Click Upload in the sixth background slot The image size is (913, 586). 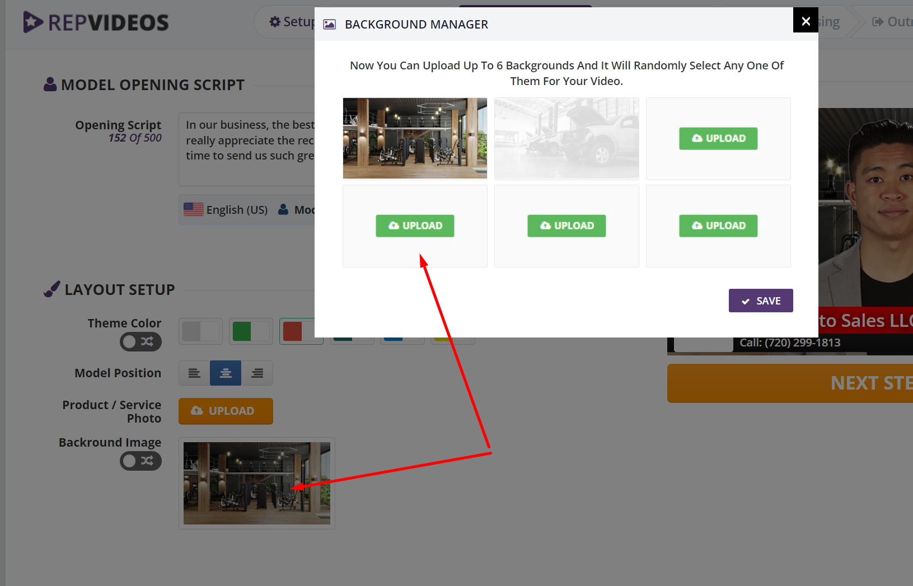pyautogui.click(x=718, y=226)
